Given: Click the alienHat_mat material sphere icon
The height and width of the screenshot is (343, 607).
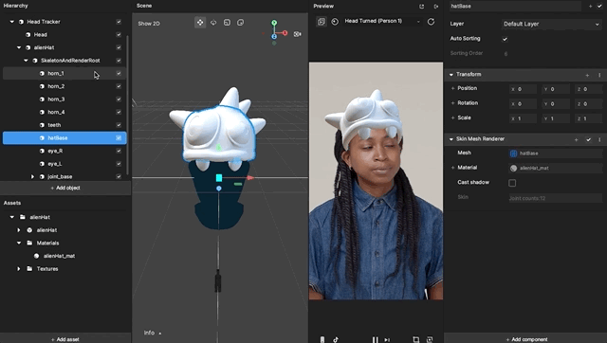Looking at the screenshot, I should [x=513, y=169].
